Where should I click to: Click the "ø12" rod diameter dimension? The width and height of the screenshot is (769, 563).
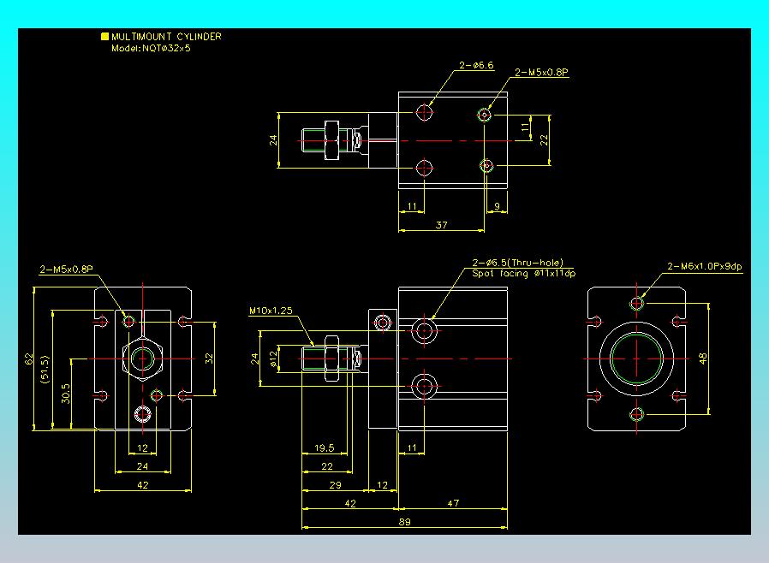point(274,359)
